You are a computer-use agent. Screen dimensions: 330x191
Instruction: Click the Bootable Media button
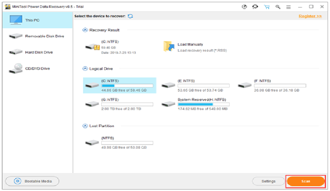[x=32, y=181]
